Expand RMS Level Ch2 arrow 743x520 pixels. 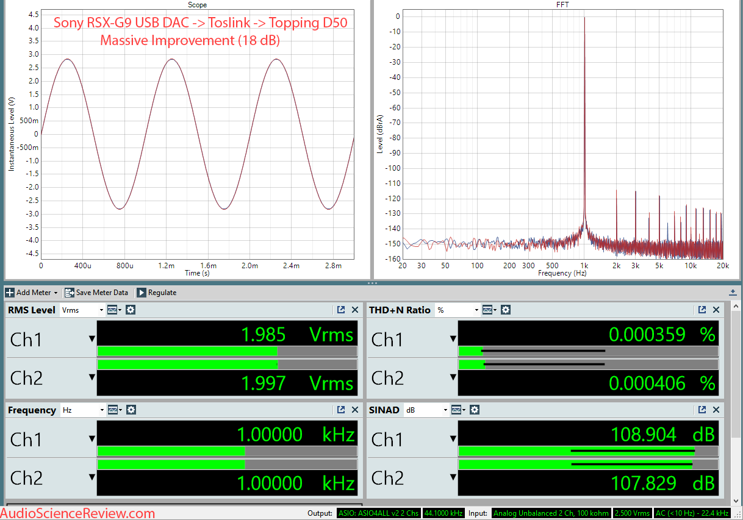tap(92, 377)
